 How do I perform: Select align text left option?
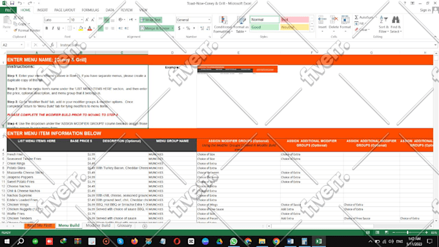101,28
